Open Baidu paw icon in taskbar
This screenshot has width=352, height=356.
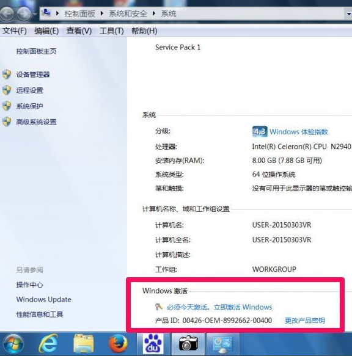coord(153,344)
